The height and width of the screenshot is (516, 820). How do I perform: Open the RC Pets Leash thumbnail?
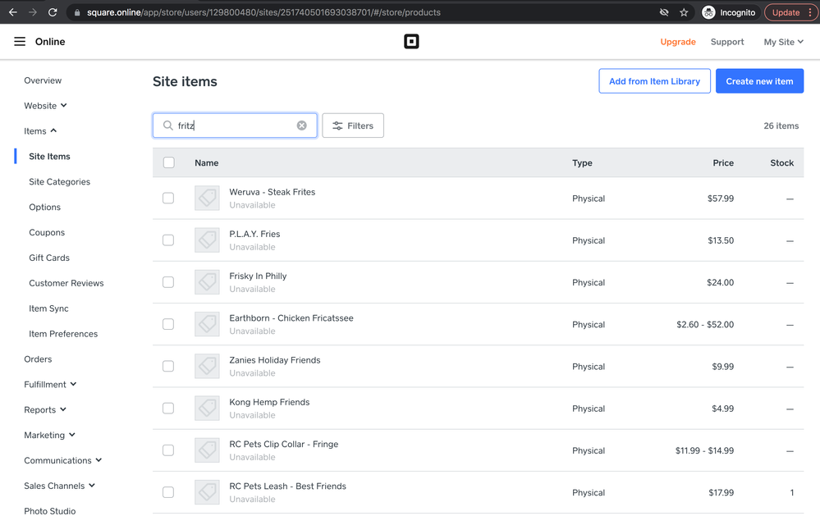(x=207, y=492)
